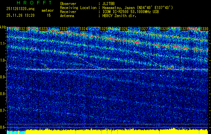Viewport: 211px width, 134px height.
Task: Click the 1321 time marker
Action: pyautogui.click(x=23, y=29)
